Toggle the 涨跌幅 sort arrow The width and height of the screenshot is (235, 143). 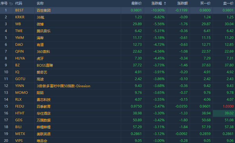pyautogui.click(x=165, y=3)
